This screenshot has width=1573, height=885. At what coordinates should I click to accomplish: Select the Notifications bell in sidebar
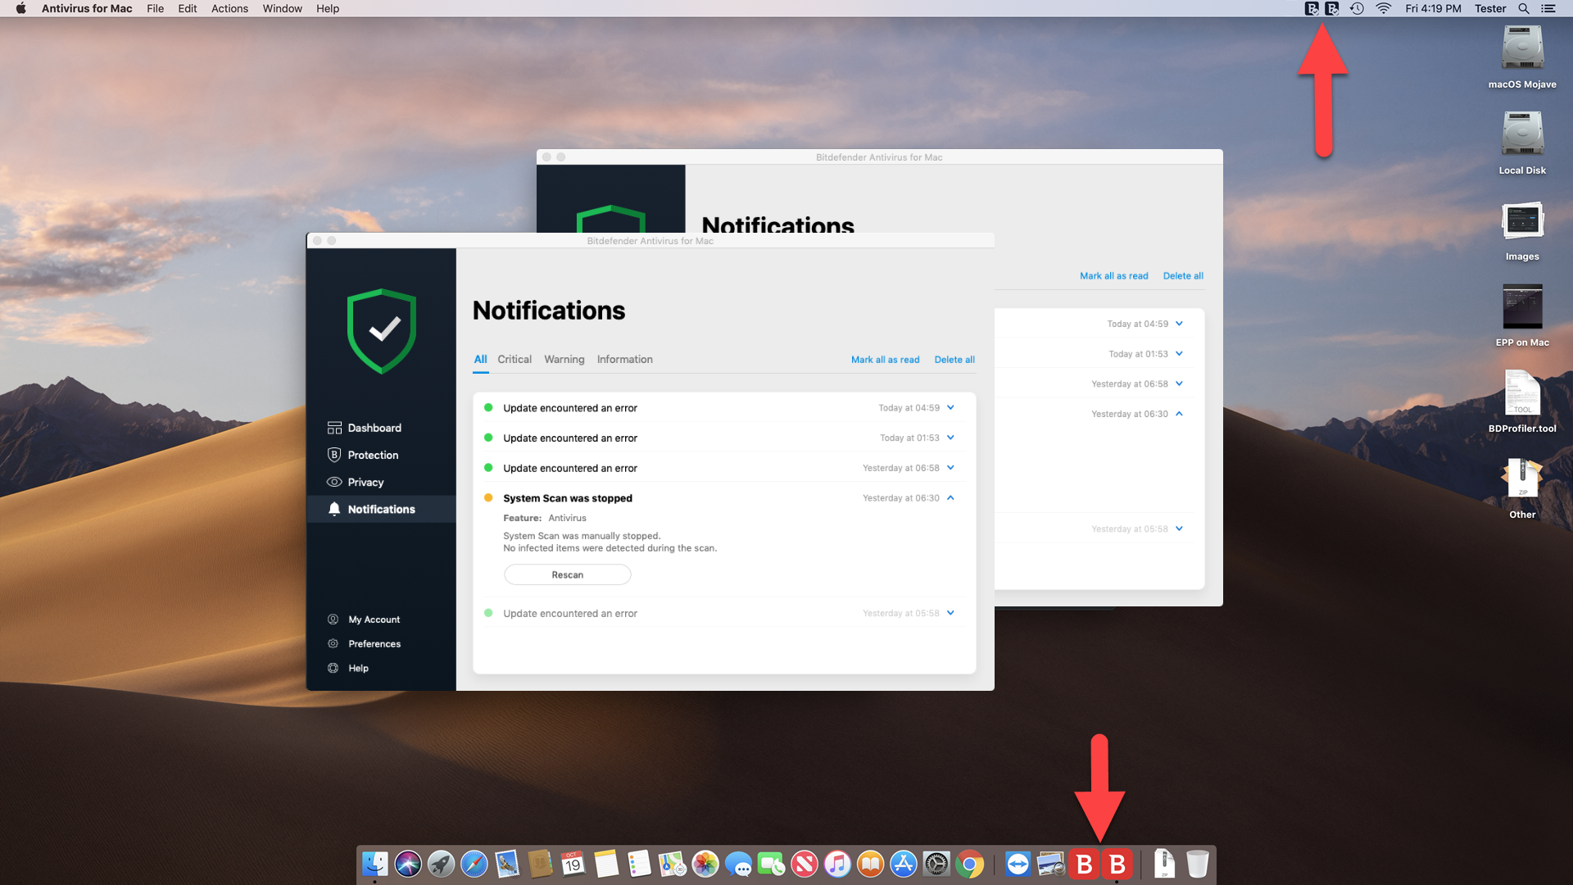coord(380,509)
